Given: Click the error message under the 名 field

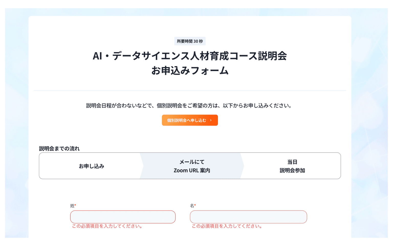Looking at the screenshot, I should (x=227, y=226).
